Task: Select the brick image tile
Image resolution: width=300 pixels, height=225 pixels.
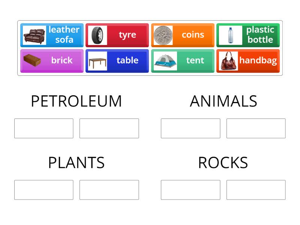Action: click(33, 60)
